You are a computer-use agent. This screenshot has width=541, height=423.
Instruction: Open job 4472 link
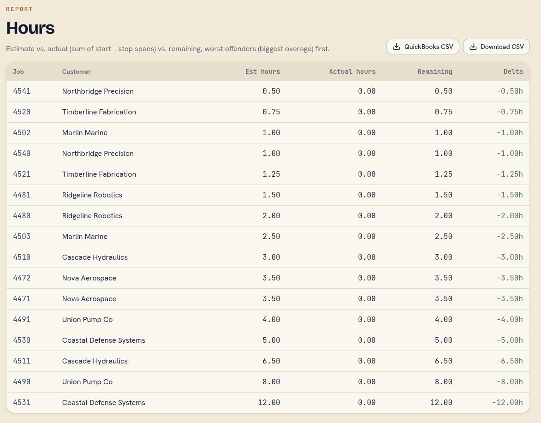[22, 278]
